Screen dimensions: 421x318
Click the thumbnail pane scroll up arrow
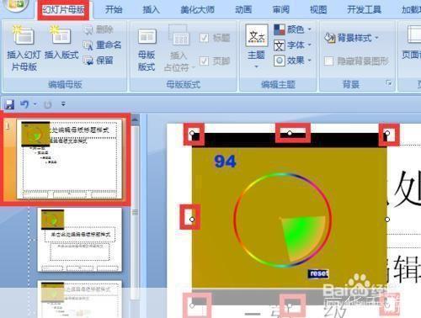[135, 120]
